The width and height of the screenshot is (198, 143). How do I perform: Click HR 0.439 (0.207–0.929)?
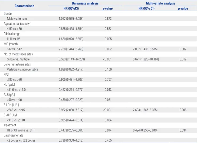coord(71,100)
